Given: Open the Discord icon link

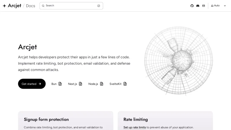Looking at the screenshot, I should (x=198, y=6).
